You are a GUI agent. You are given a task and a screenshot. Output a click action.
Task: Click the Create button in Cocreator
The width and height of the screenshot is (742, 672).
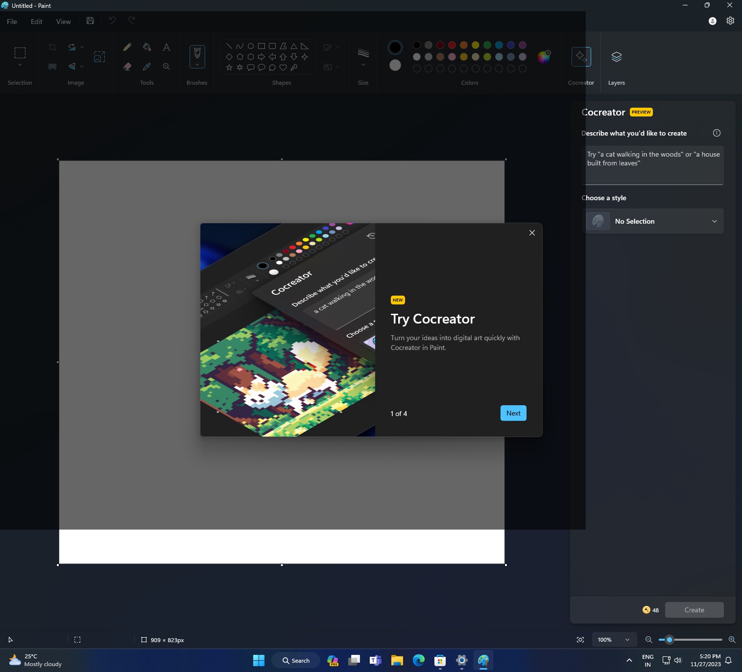click(694, 610)
